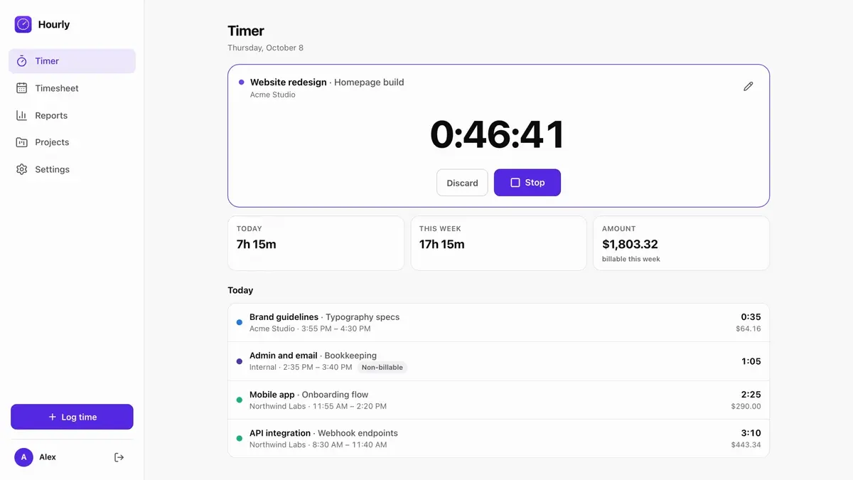Click the Non-billable badge

tap(382, 368)
